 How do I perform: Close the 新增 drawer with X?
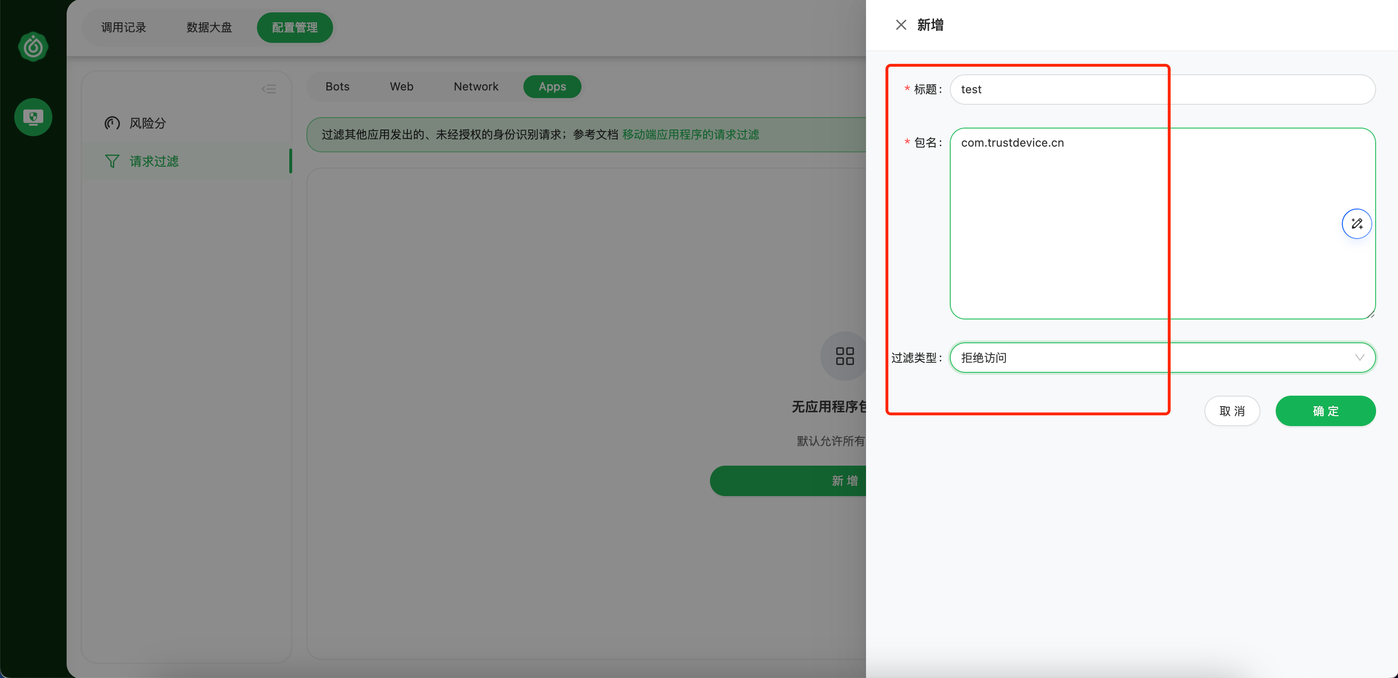[x=901, y=25]
